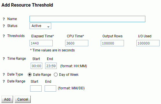This screenshot has height=104, width=161.
Task: Click the Date Range Start field
Action: [36, 88]
